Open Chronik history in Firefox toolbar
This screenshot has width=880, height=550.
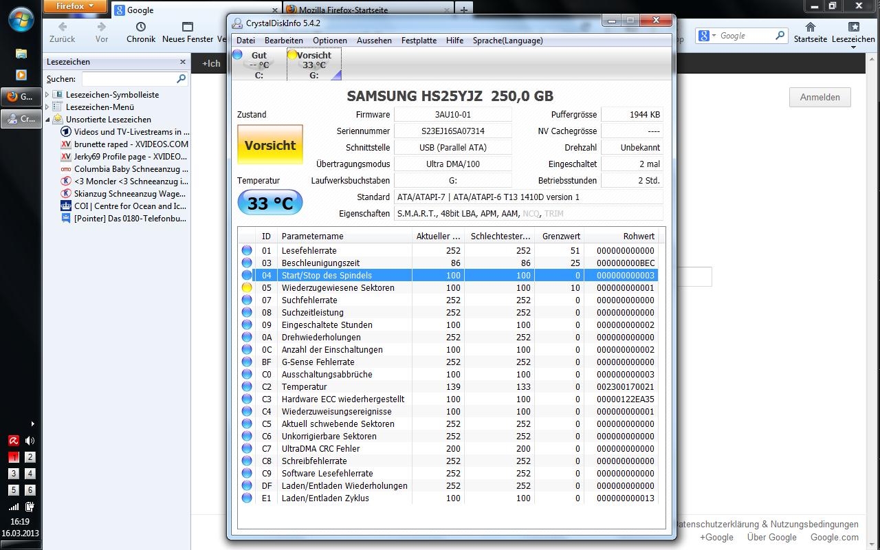(141, 32)
